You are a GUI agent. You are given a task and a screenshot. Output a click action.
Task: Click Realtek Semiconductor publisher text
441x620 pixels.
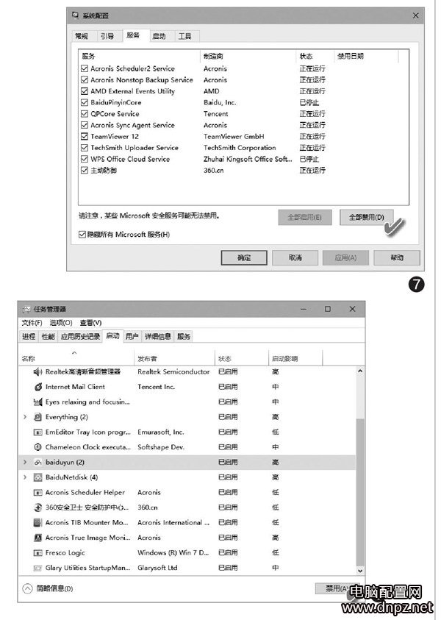pos(173,371)
